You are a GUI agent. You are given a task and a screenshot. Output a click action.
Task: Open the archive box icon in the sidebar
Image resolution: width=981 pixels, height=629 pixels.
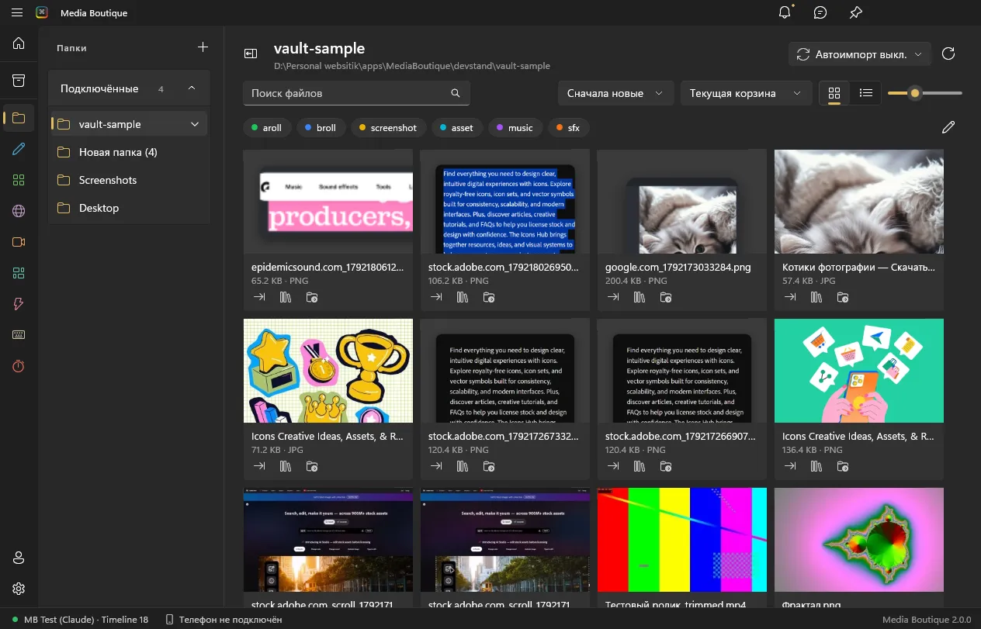tap(19, 81)
